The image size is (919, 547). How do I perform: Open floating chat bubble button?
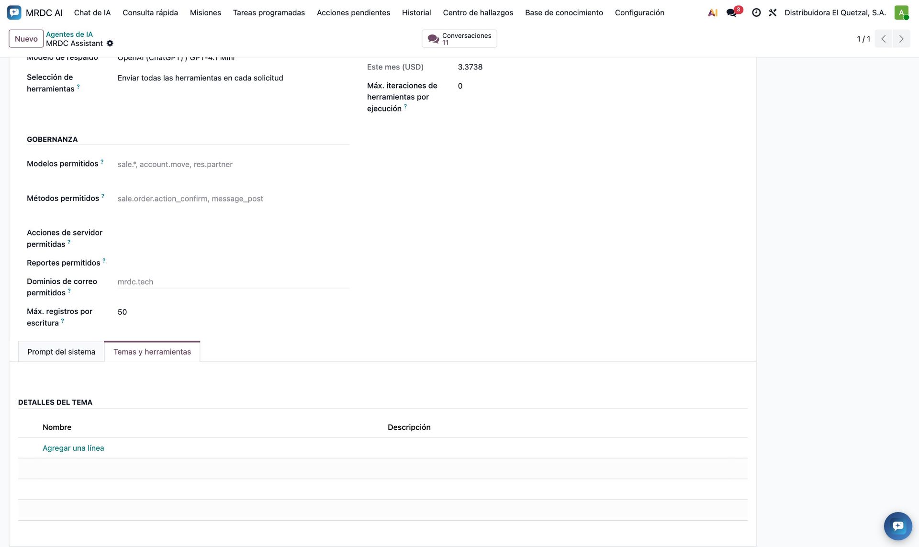898,526
